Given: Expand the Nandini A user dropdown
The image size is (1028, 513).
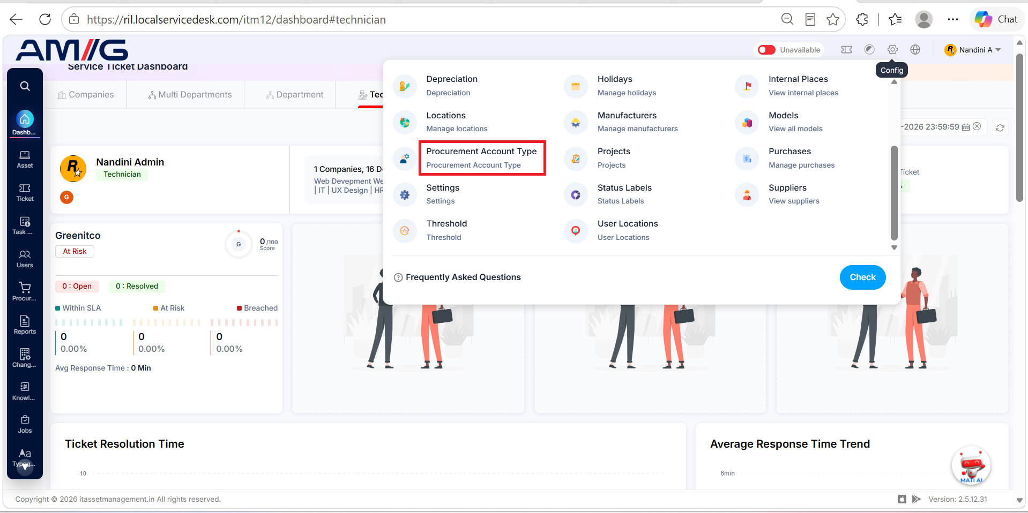Looking at the screenshot, I should click(x=973, y=50).
